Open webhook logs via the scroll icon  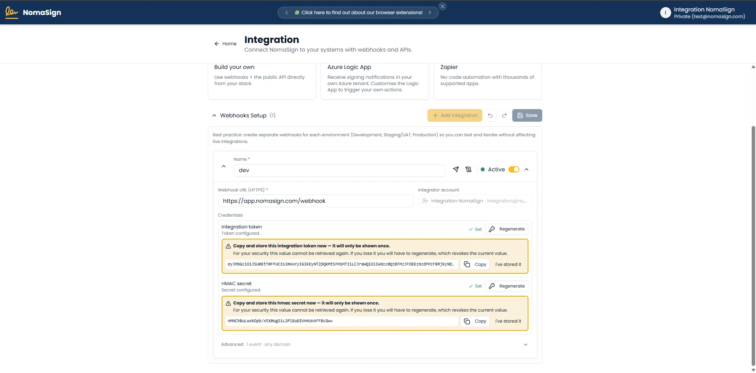[469, 169]
